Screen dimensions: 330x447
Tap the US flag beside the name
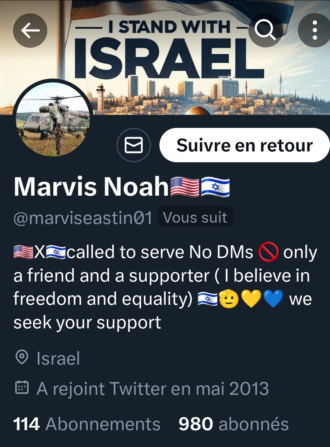point(185,187)
